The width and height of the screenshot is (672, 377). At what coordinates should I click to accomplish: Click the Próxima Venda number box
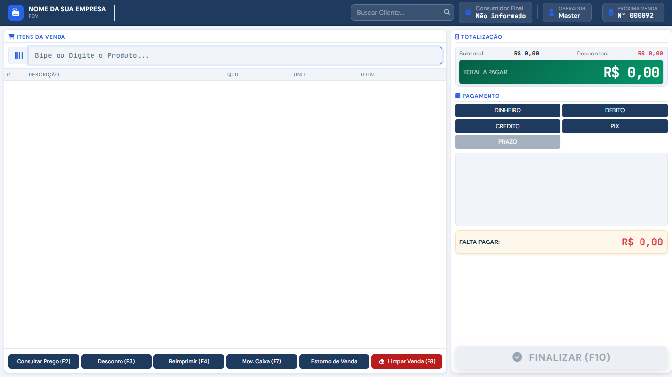633,12
